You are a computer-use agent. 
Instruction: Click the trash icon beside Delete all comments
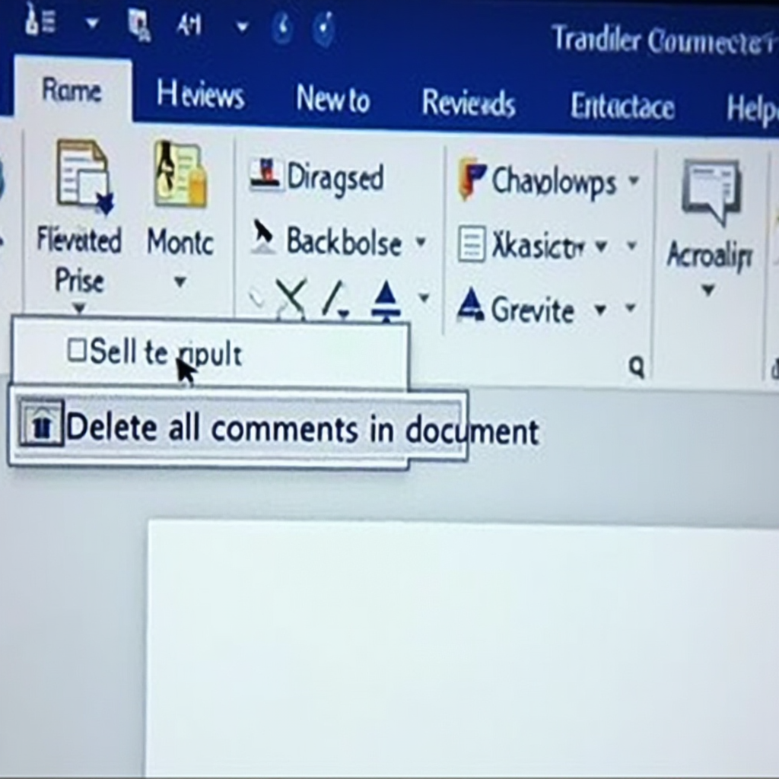42,425
